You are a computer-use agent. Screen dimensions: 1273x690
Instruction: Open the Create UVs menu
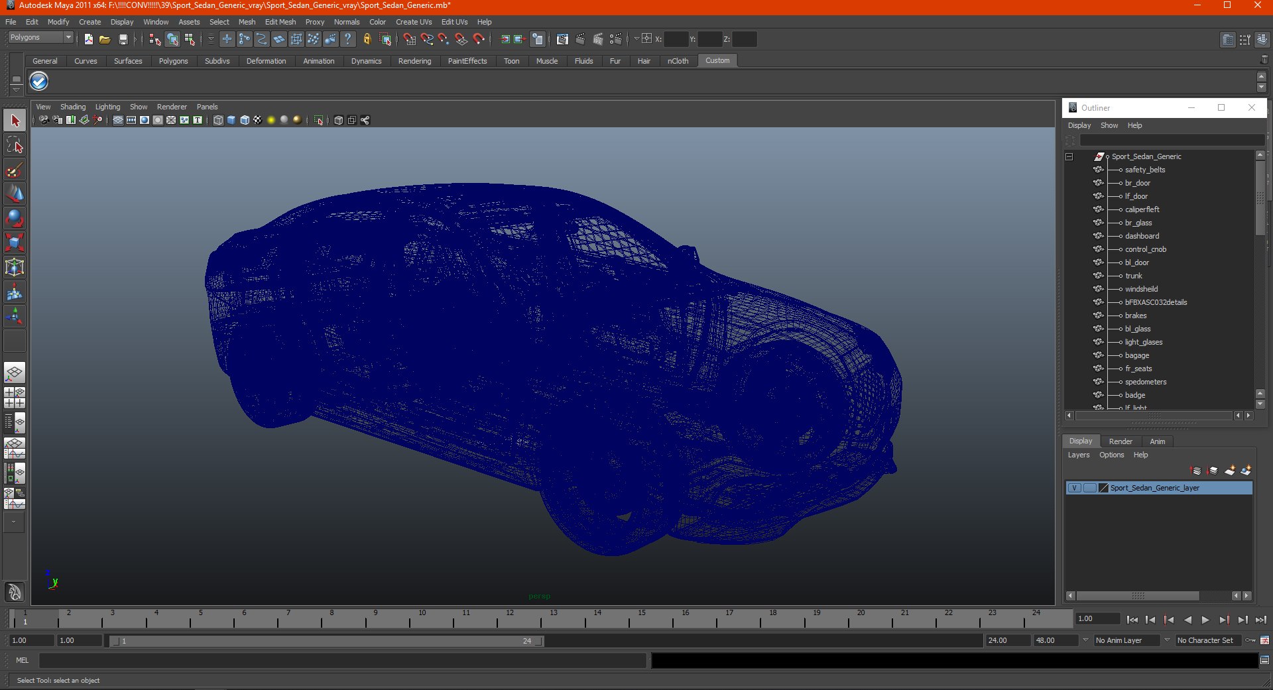(x=414, y=22)
